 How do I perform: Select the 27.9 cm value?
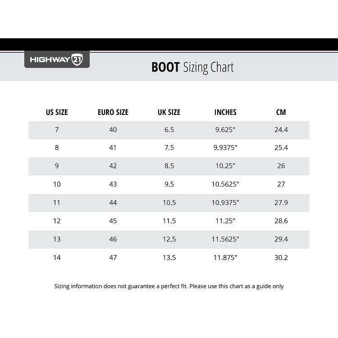pyautogui.click(x=281, y=202)
